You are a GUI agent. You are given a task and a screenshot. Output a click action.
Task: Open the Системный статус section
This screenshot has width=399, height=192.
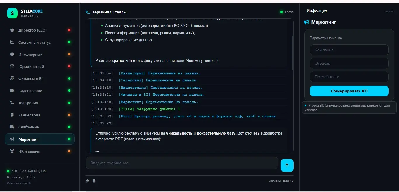click(x=40, y=42)
